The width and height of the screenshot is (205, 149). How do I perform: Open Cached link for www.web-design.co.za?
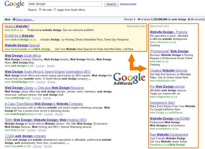point(40,66)
